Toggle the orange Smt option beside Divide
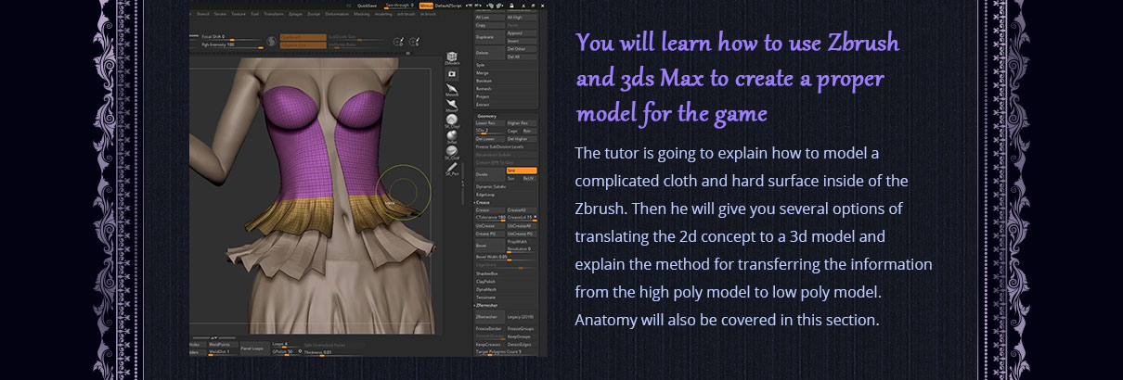 point(521,171)
